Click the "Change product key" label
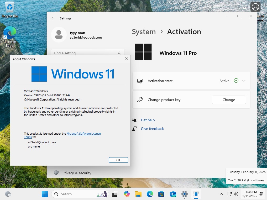This screenshot has width=267, height=200. [x=164, y=100]
